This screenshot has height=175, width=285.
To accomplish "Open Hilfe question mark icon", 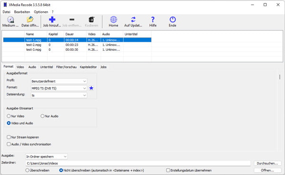I will tap(153, 19).
